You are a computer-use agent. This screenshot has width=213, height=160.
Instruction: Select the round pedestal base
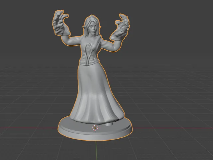[95, 130]
